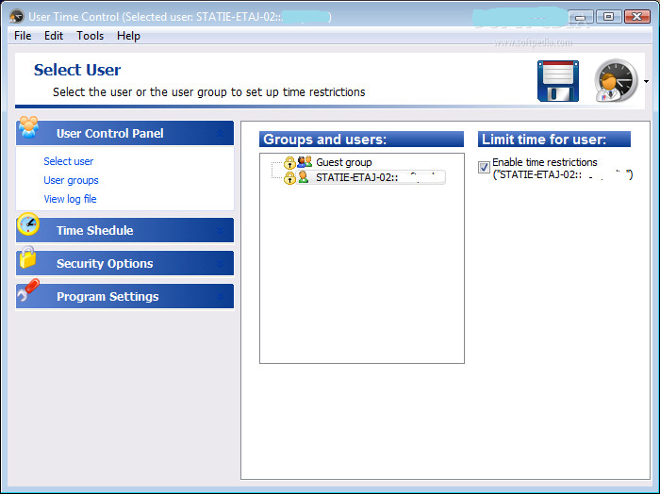Toggle Enable time restrictions checkbox
Image resolution: width=660 pixels, height=494 pixels.
point(484,167)
